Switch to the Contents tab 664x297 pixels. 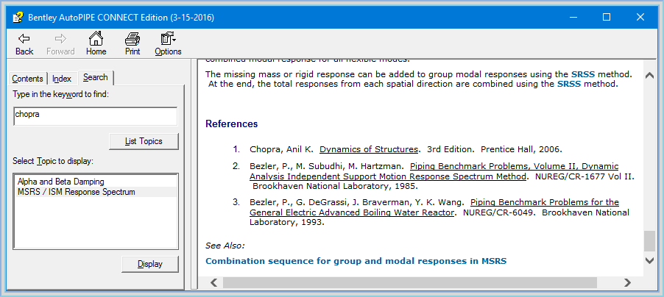[27, 79]
